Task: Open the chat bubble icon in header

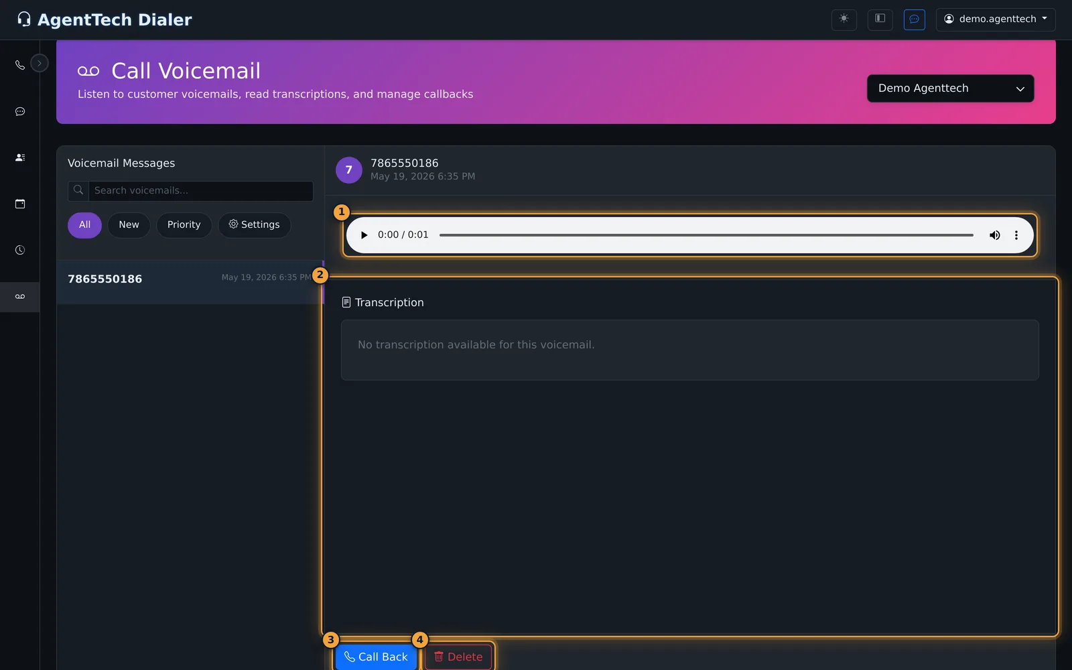Action: (x=915, y=19)
